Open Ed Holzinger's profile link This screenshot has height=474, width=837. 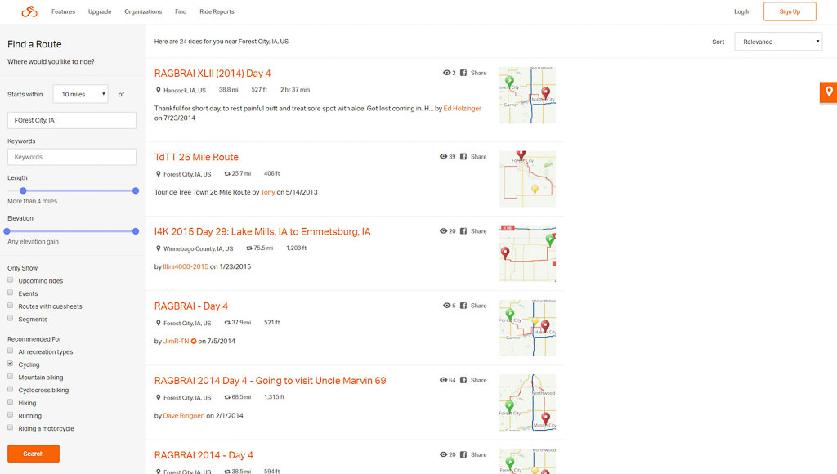pyautogui.click(x=461, y=107)
